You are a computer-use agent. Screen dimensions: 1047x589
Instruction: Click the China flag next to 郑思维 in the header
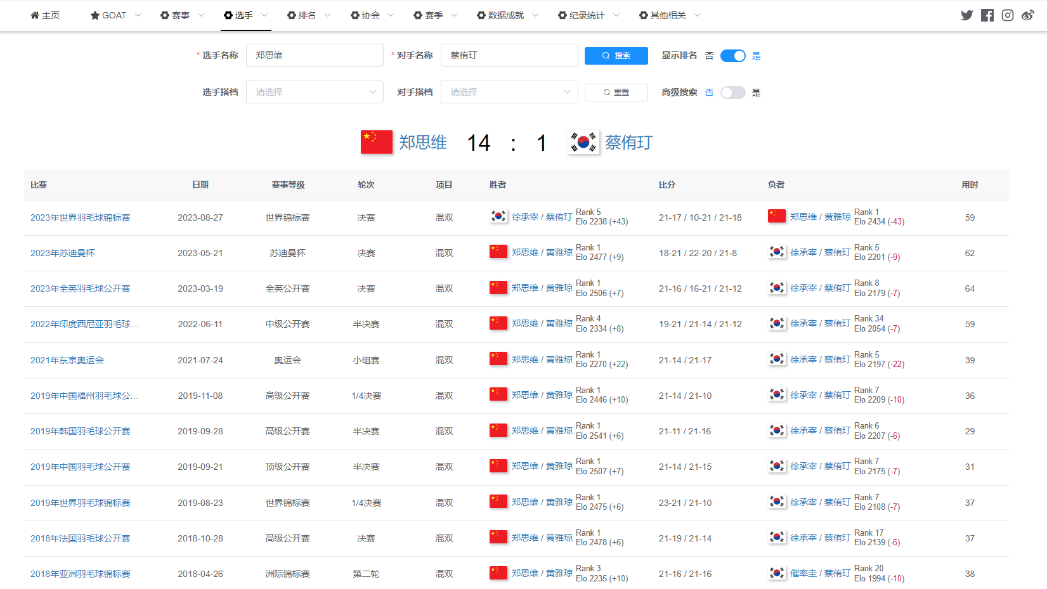[377, 142]
